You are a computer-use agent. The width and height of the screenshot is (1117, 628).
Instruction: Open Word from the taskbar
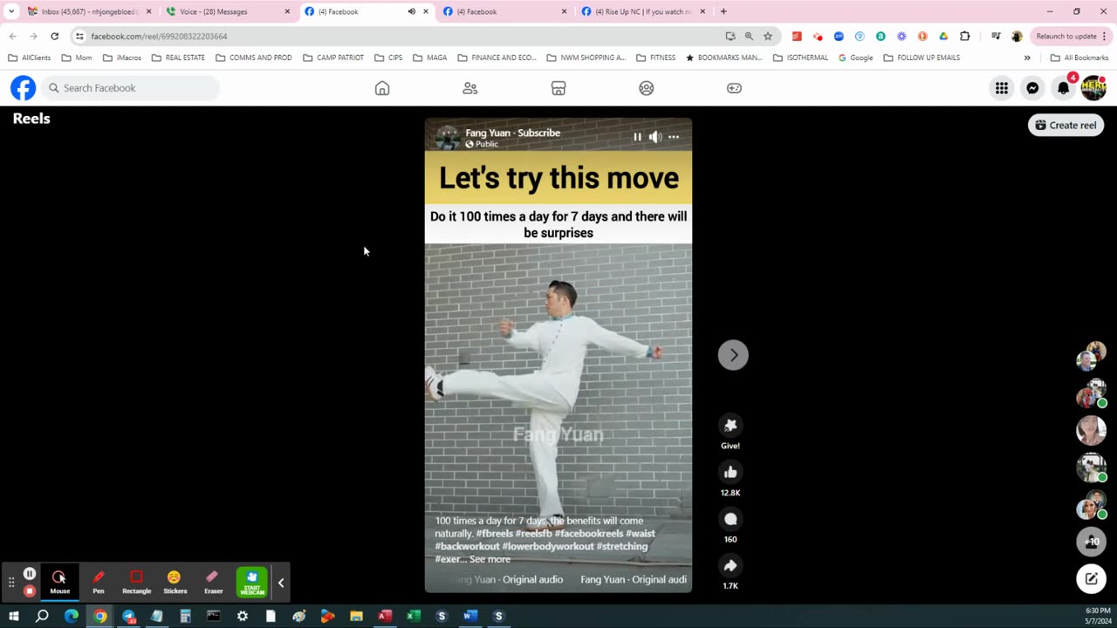pos(469,616)
